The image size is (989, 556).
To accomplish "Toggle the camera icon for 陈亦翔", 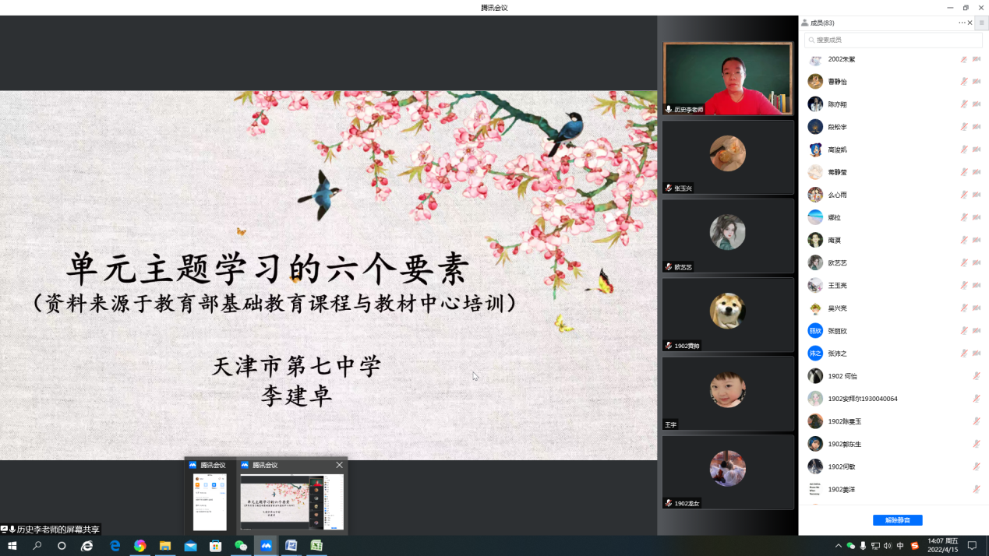I will pyautogui.click(x=977, y=104).
